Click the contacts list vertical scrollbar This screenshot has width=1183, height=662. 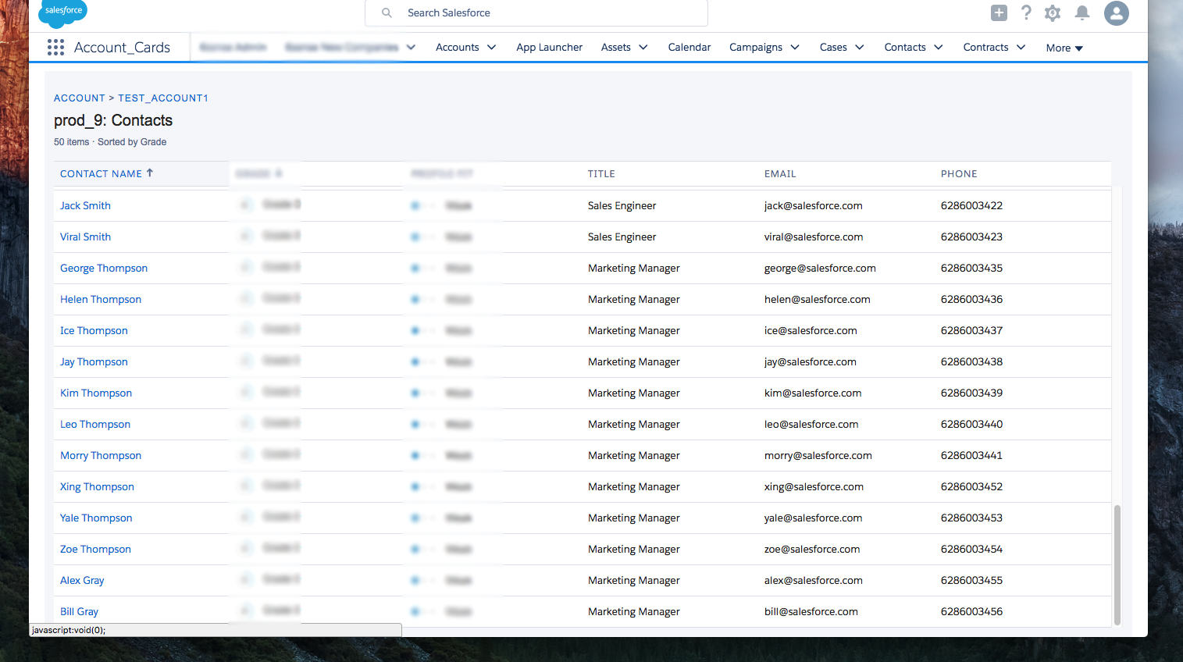point(1117,564)
